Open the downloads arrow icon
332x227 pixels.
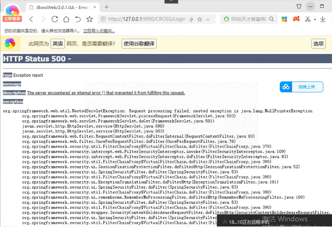[323, 19]
